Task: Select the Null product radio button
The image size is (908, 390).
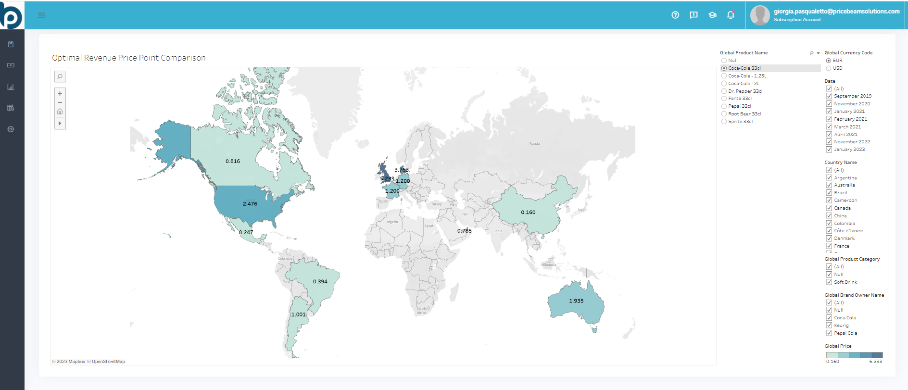Action: coord(724,61)
